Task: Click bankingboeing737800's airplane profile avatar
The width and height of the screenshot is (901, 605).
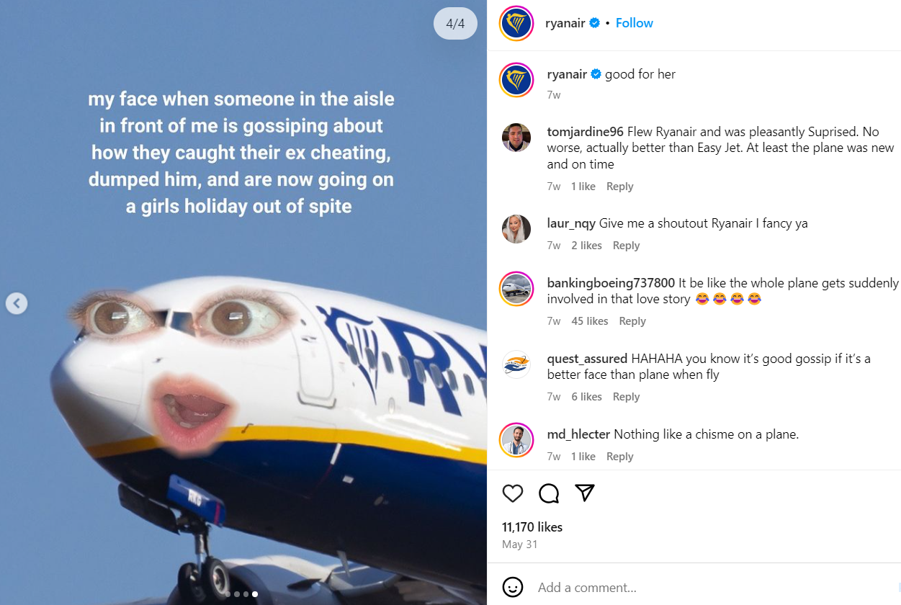Action: pos(516,288)
